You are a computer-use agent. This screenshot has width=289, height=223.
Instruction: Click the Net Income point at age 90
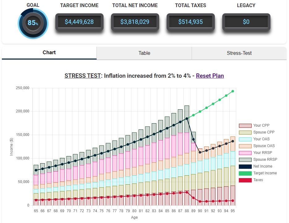pyautogui.click(x=200, y=152)
